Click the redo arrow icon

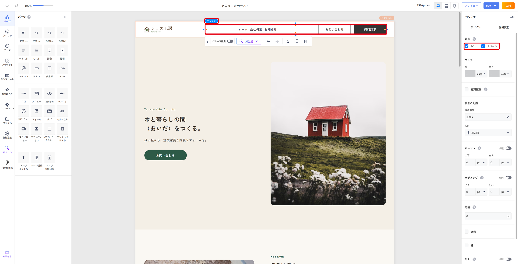(16, 5)
